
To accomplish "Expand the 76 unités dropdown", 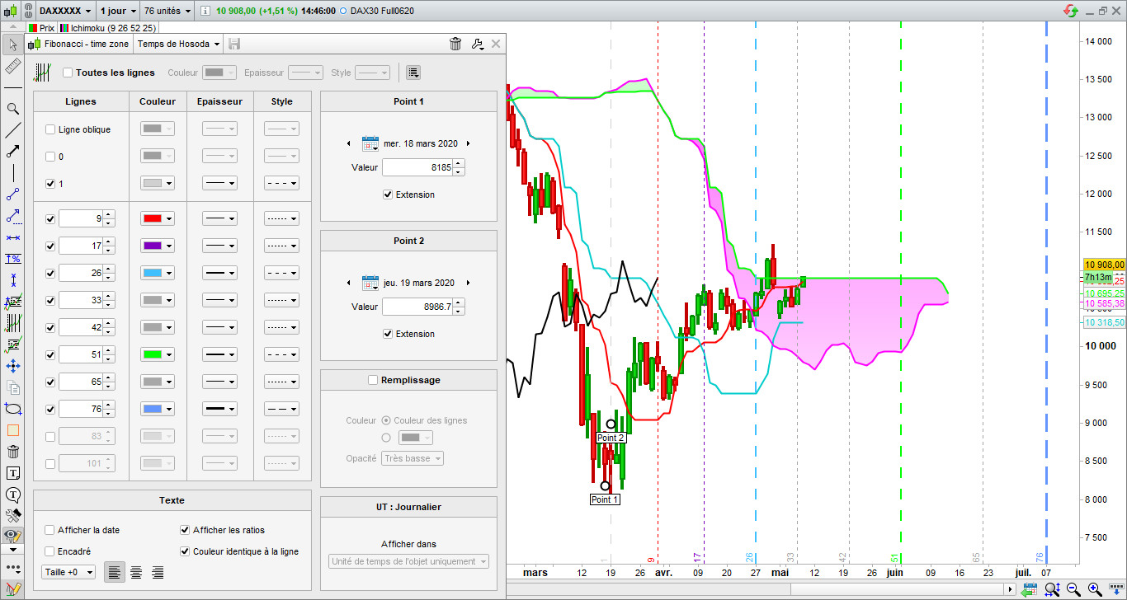I will [x=167, y=12].
